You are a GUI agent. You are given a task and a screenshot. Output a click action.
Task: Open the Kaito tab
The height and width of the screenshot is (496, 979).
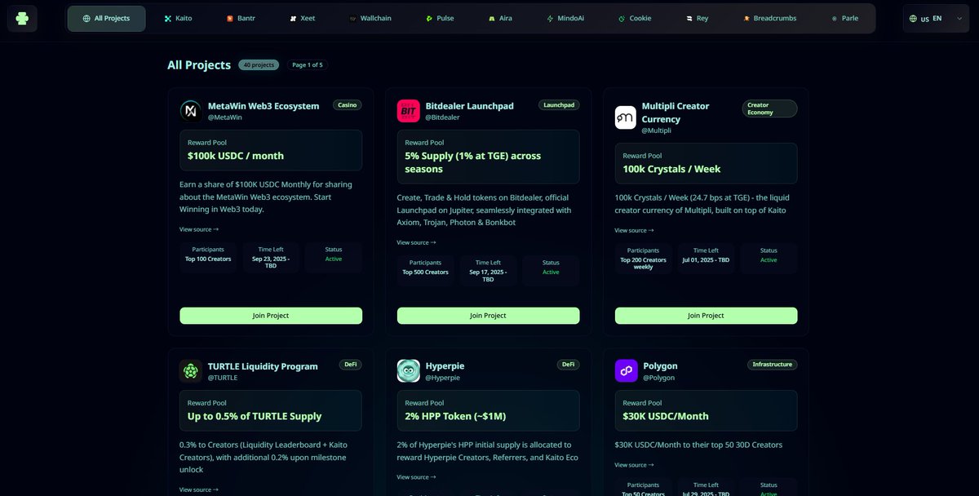178,18
